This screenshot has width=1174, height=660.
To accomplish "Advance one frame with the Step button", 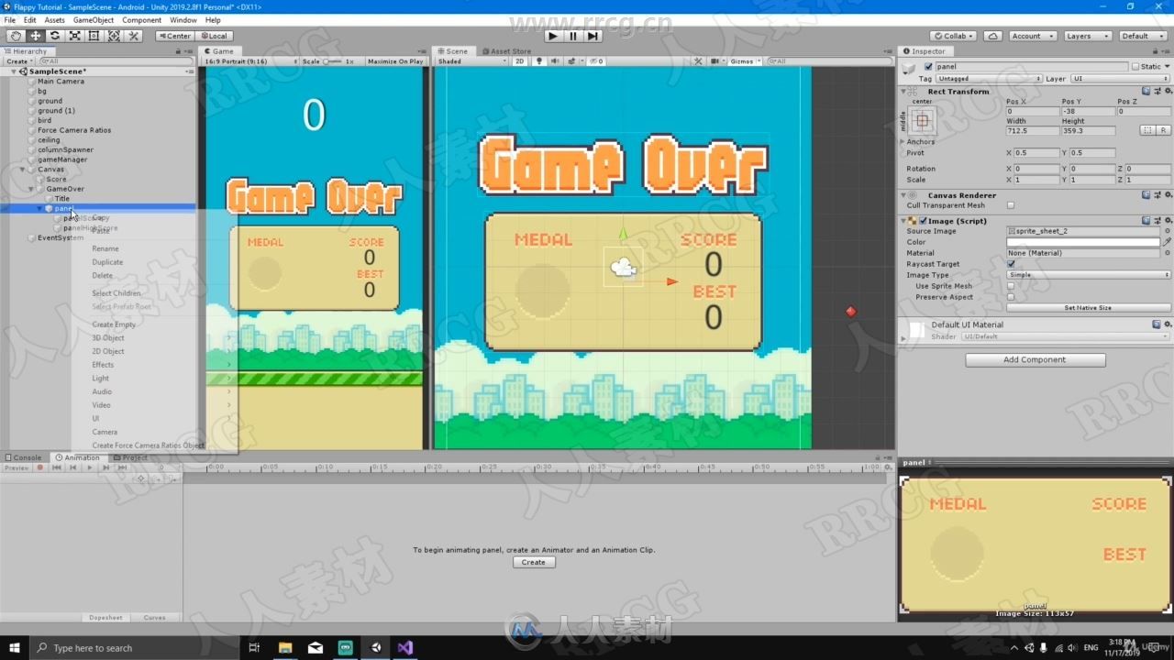I will tap(593, 36).
